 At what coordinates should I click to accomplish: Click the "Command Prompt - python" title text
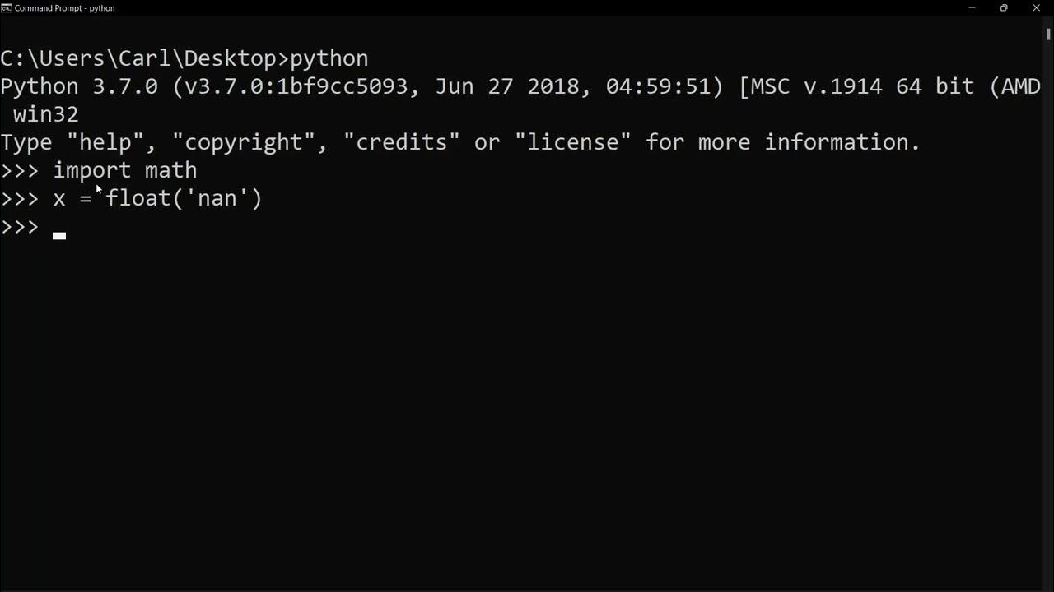[x=64, y=8]
